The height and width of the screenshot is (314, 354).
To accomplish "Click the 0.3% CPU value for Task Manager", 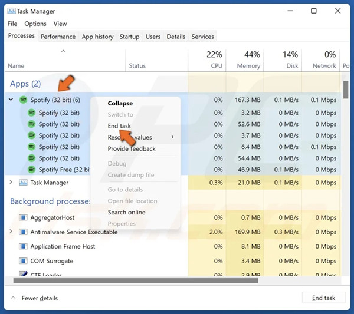I will [x=216, y=183].
